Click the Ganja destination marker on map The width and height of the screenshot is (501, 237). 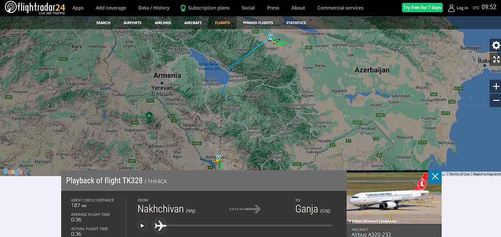point(270,36)
